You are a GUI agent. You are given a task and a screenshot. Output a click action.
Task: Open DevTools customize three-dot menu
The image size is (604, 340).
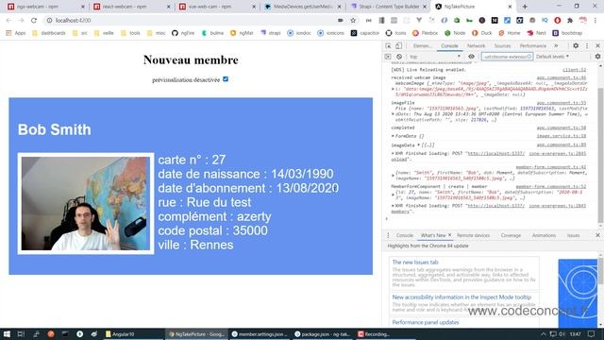[587, 45]
